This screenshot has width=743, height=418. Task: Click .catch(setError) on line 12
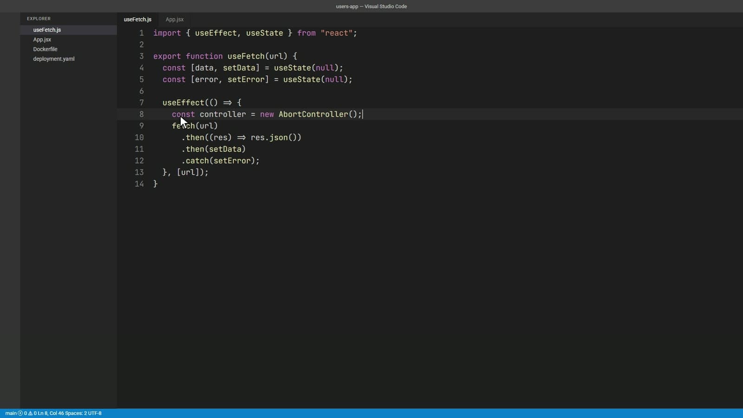coord(218,161)
